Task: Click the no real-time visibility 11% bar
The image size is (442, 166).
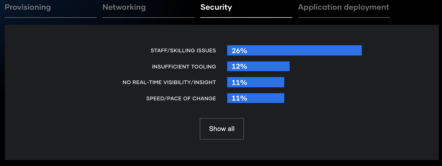Action: [x=256, y=82]
